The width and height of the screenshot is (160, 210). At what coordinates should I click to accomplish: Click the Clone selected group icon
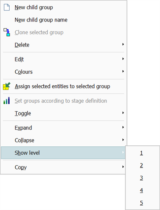click(x=7, y=32)
